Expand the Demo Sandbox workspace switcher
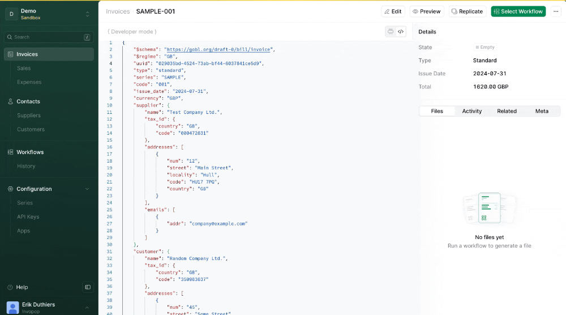This screenshot has height=315, width=566. point(87,14)
